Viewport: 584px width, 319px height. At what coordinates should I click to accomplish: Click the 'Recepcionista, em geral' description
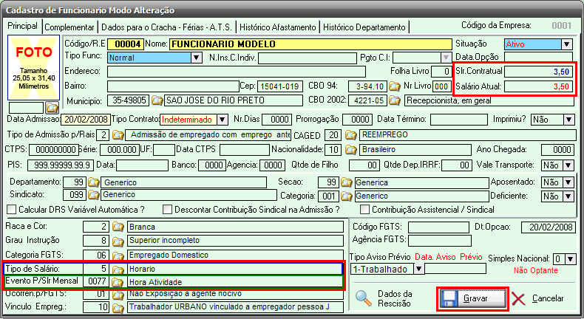[x=490, y=100]
